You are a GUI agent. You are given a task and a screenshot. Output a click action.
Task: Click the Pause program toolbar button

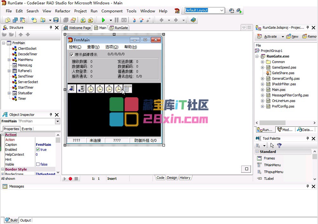pyautogui.click(x=117, y=20)
